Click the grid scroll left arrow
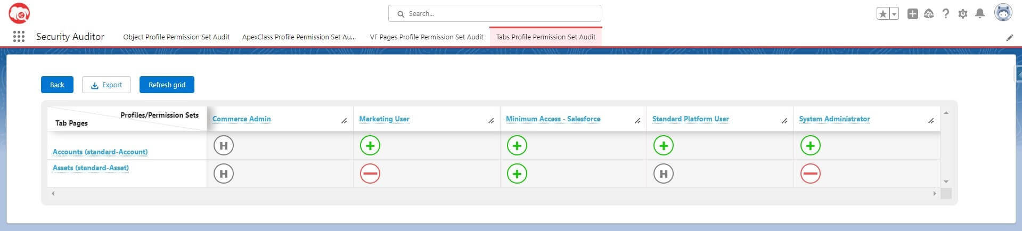 53,193
